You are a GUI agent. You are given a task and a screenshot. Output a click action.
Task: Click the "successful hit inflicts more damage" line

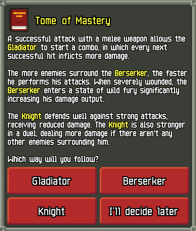(68, 56)
